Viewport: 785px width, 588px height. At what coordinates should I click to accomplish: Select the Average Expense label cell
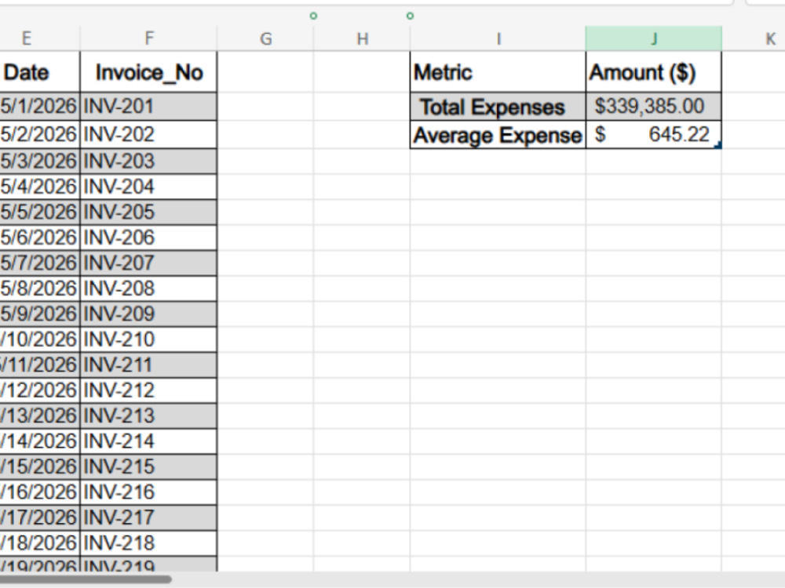point(498,135)
